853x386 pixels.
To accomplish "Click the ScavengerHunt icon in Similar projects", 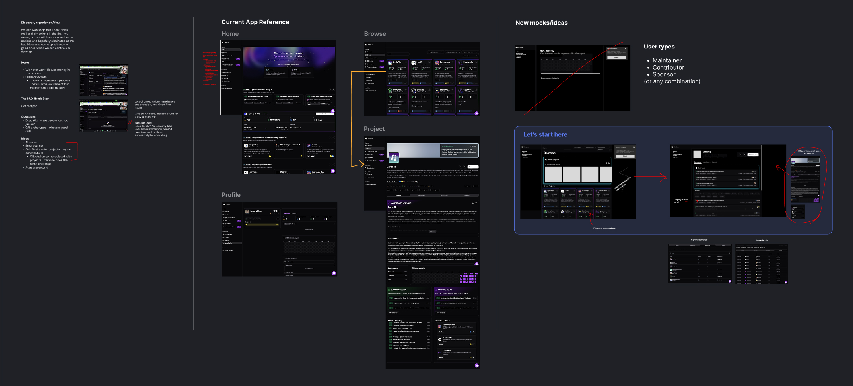I will 440,326.
